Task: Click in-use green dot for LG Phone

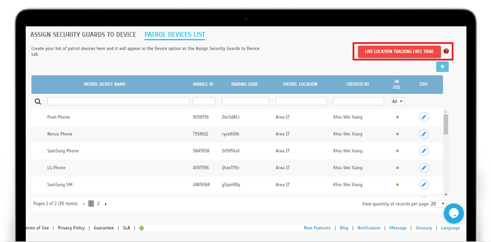Action: click(397, 168)
